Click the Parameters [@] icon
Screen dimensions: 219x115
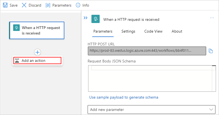tap(48, 5)
